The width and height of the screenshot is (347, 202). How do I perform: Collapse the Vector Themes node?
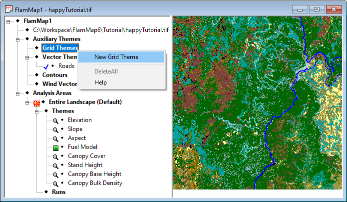point(27,57)
